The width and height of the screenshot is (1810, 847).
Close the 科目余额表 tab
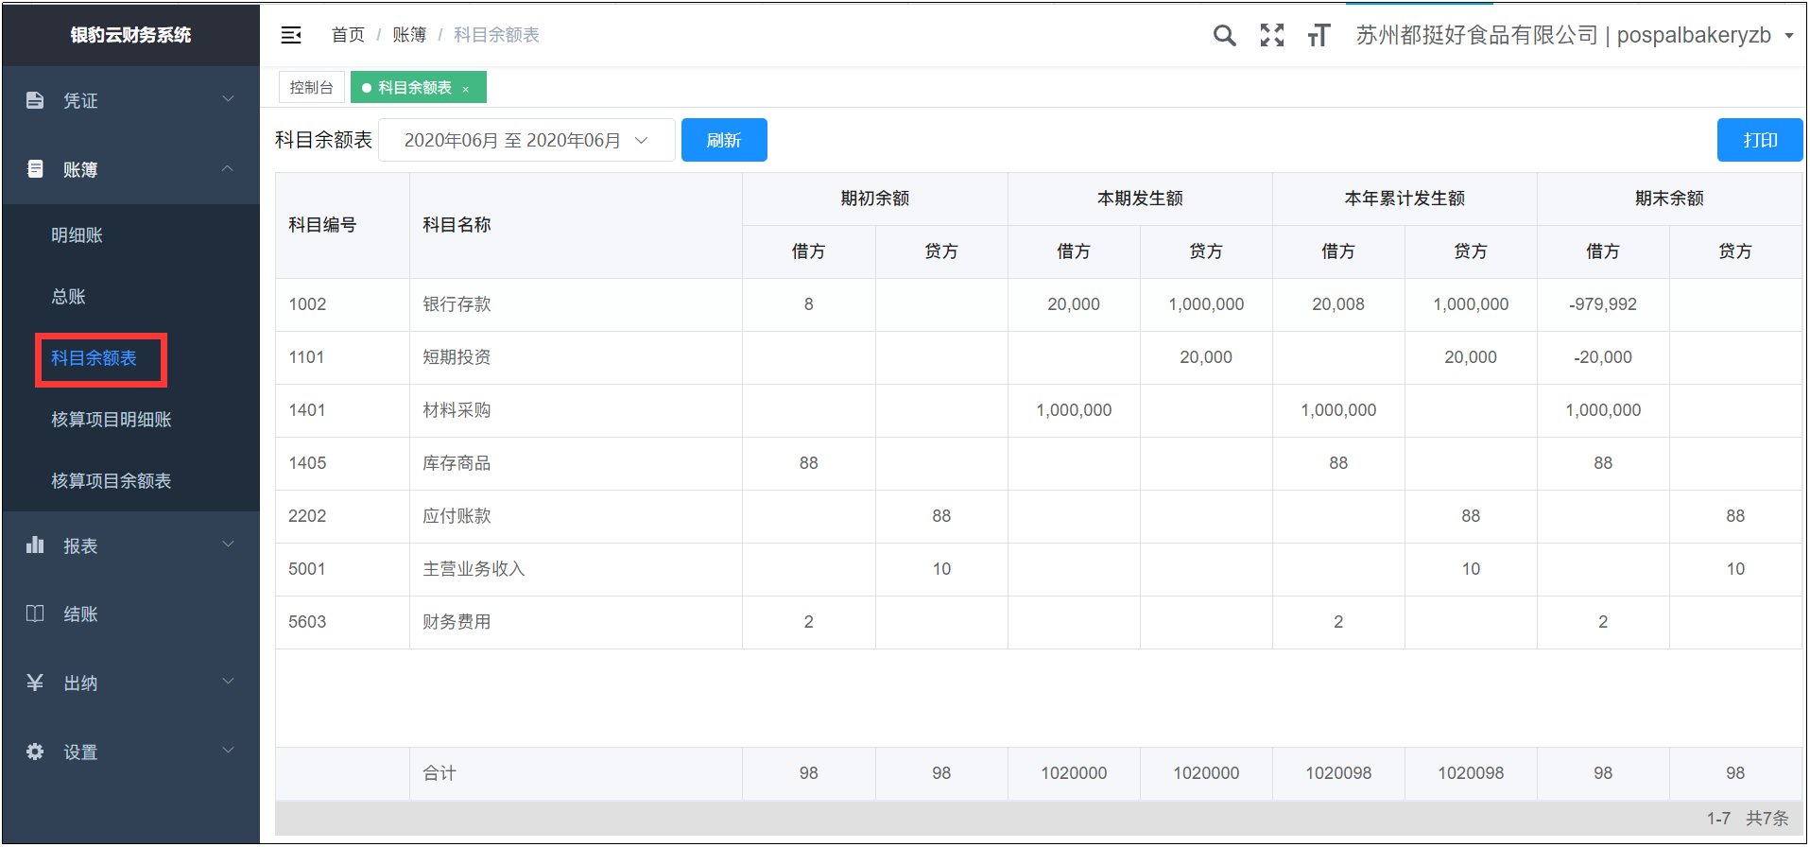coord(466,89)
